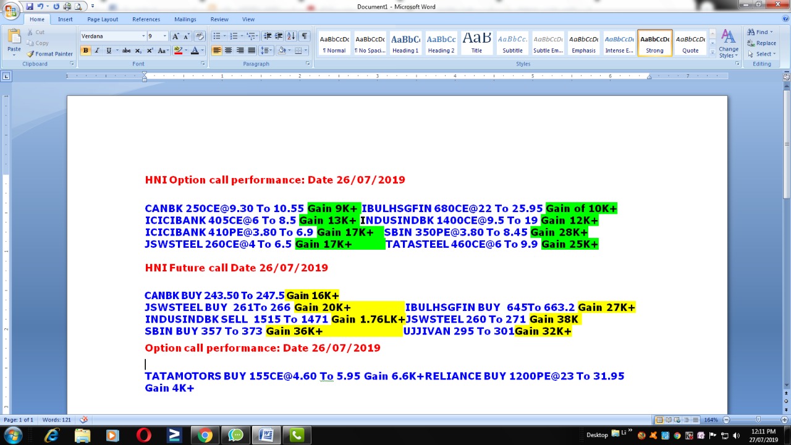Toggle Underline formatting

pyautogui.click(x=109, y=51)
